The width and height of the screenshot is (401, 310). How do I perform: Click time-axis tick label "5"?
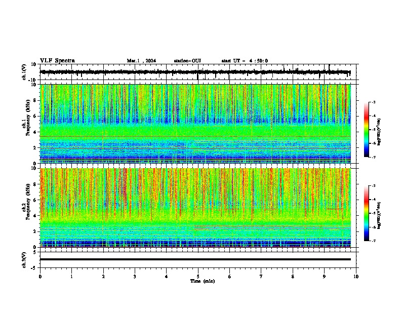(198, 277)
